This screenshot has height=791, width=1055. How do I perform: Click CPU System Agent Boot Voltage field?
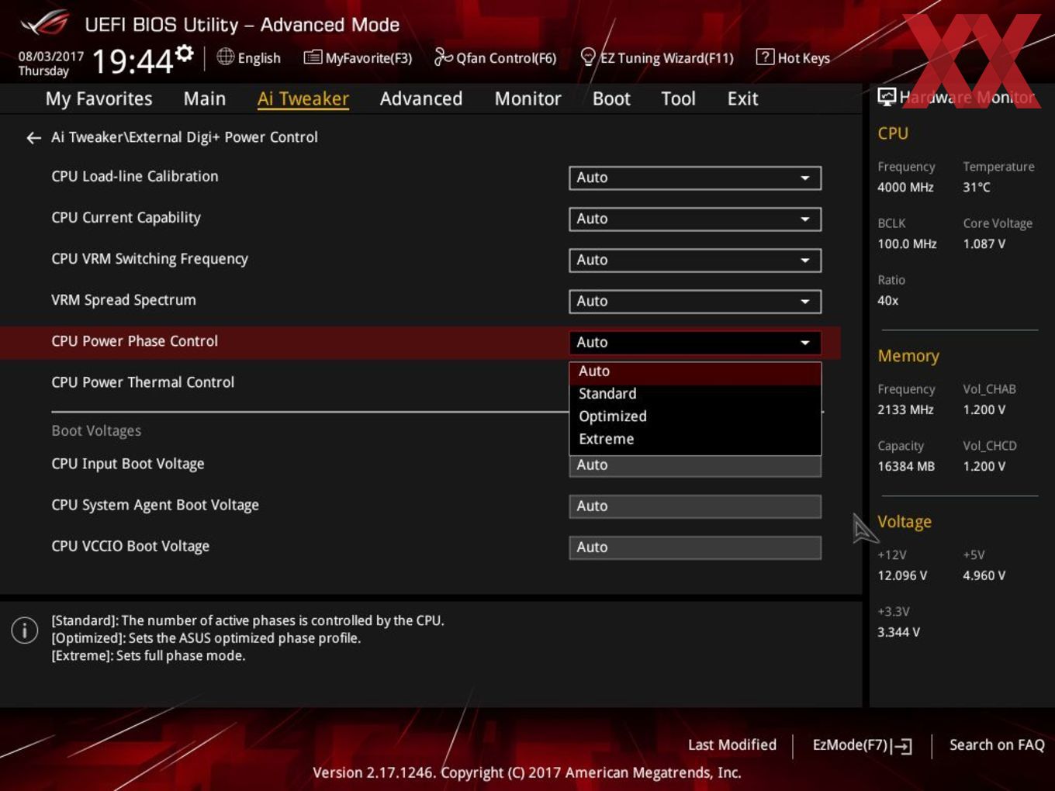[x=695, y=506]
